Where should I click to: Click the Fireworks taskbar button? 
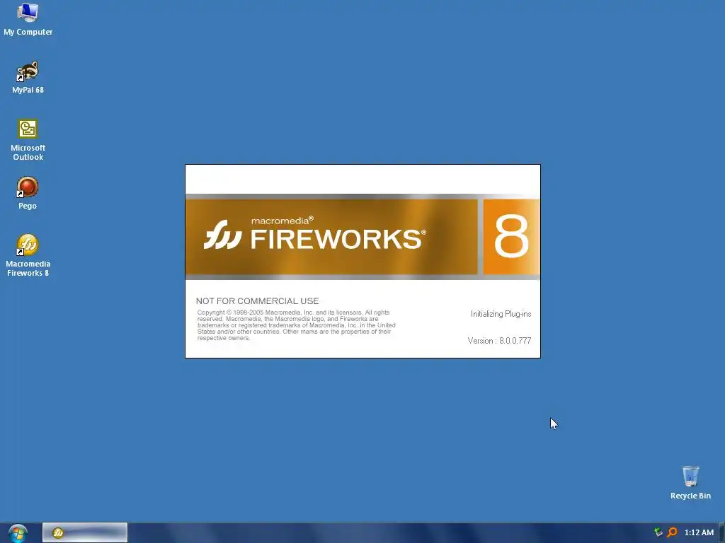[x=85, y=532]
